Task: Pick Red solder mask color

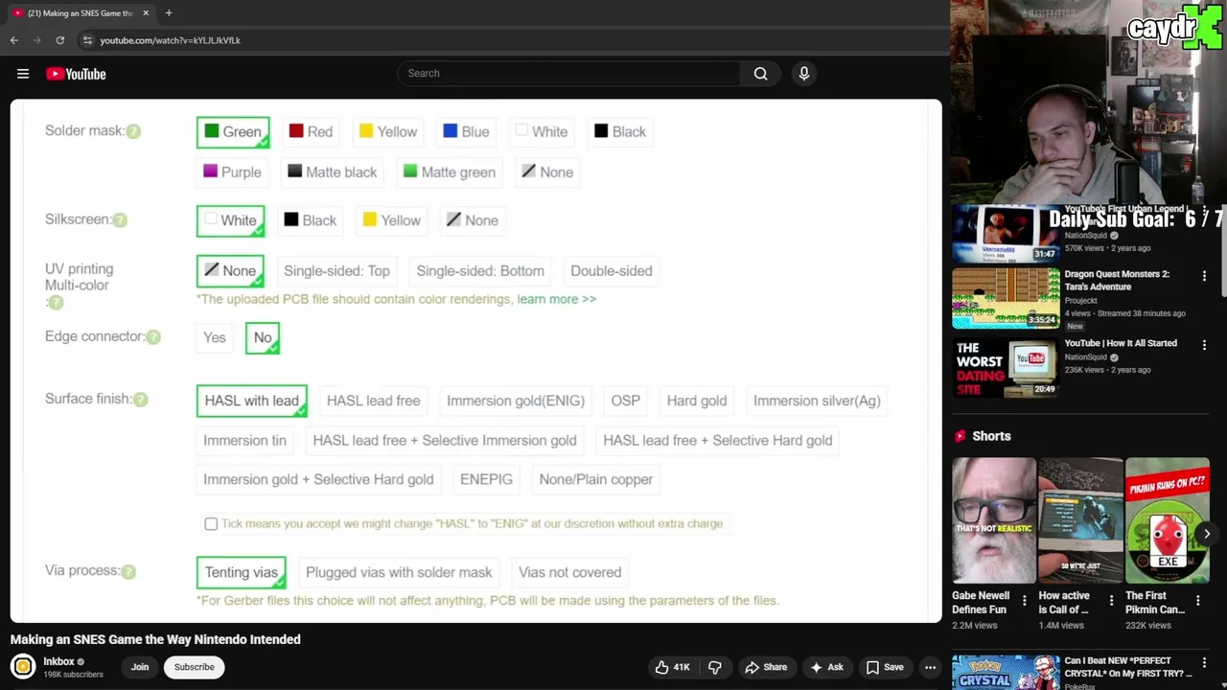Action: coord(311,132)
